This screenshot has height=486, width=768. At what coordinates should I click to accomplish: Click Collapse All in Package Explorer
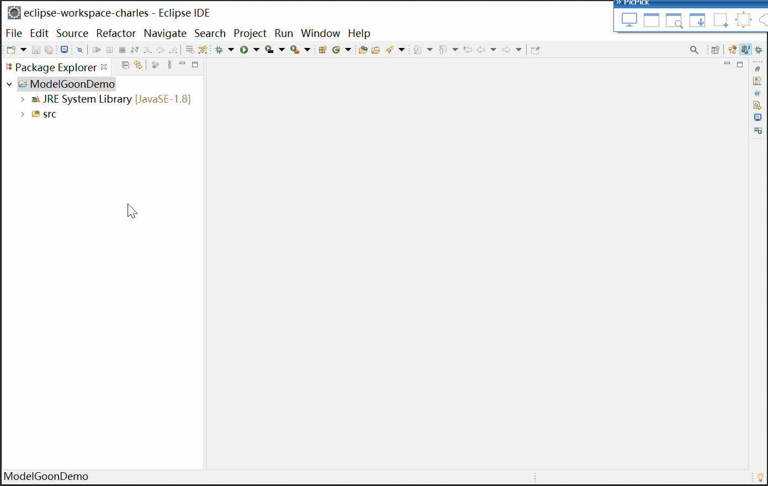pos(125,65)
